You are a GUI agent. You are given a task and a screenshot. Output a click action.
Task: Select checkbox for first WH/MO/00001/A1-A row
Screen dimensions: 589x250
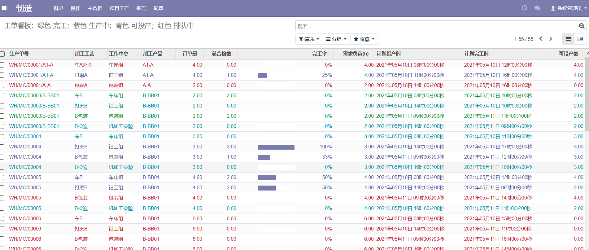[x=2, y=65]
